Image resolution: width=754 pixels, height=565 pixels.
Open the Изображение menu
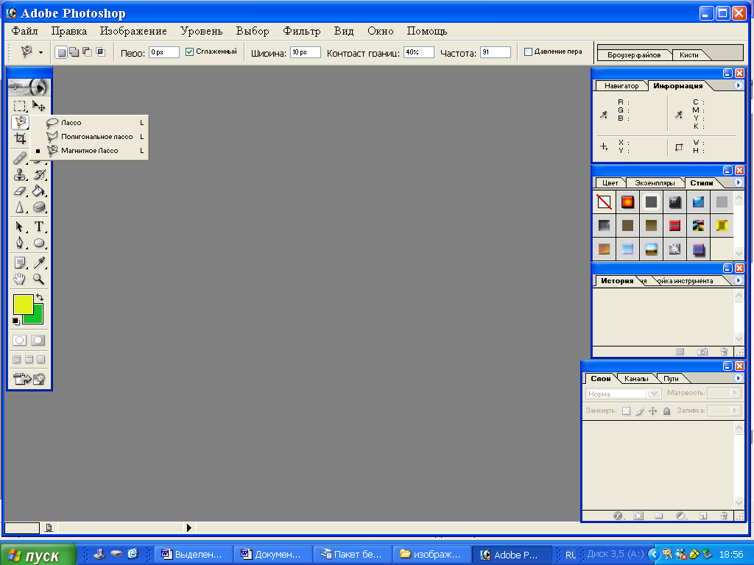[x=133, y=31]
